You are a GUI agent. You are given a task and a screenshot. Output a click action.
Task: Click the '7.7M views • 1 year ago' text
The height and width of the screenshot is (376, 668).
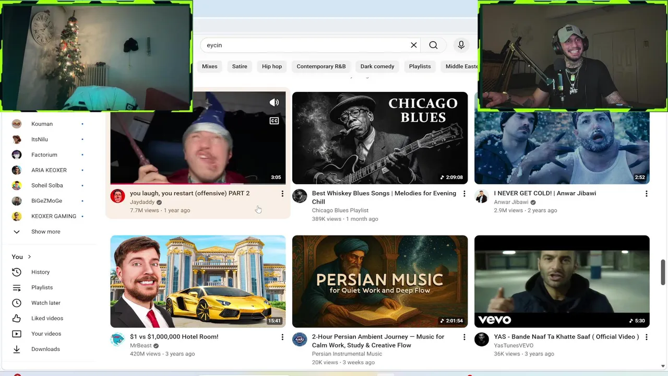(x=160, y=210)
